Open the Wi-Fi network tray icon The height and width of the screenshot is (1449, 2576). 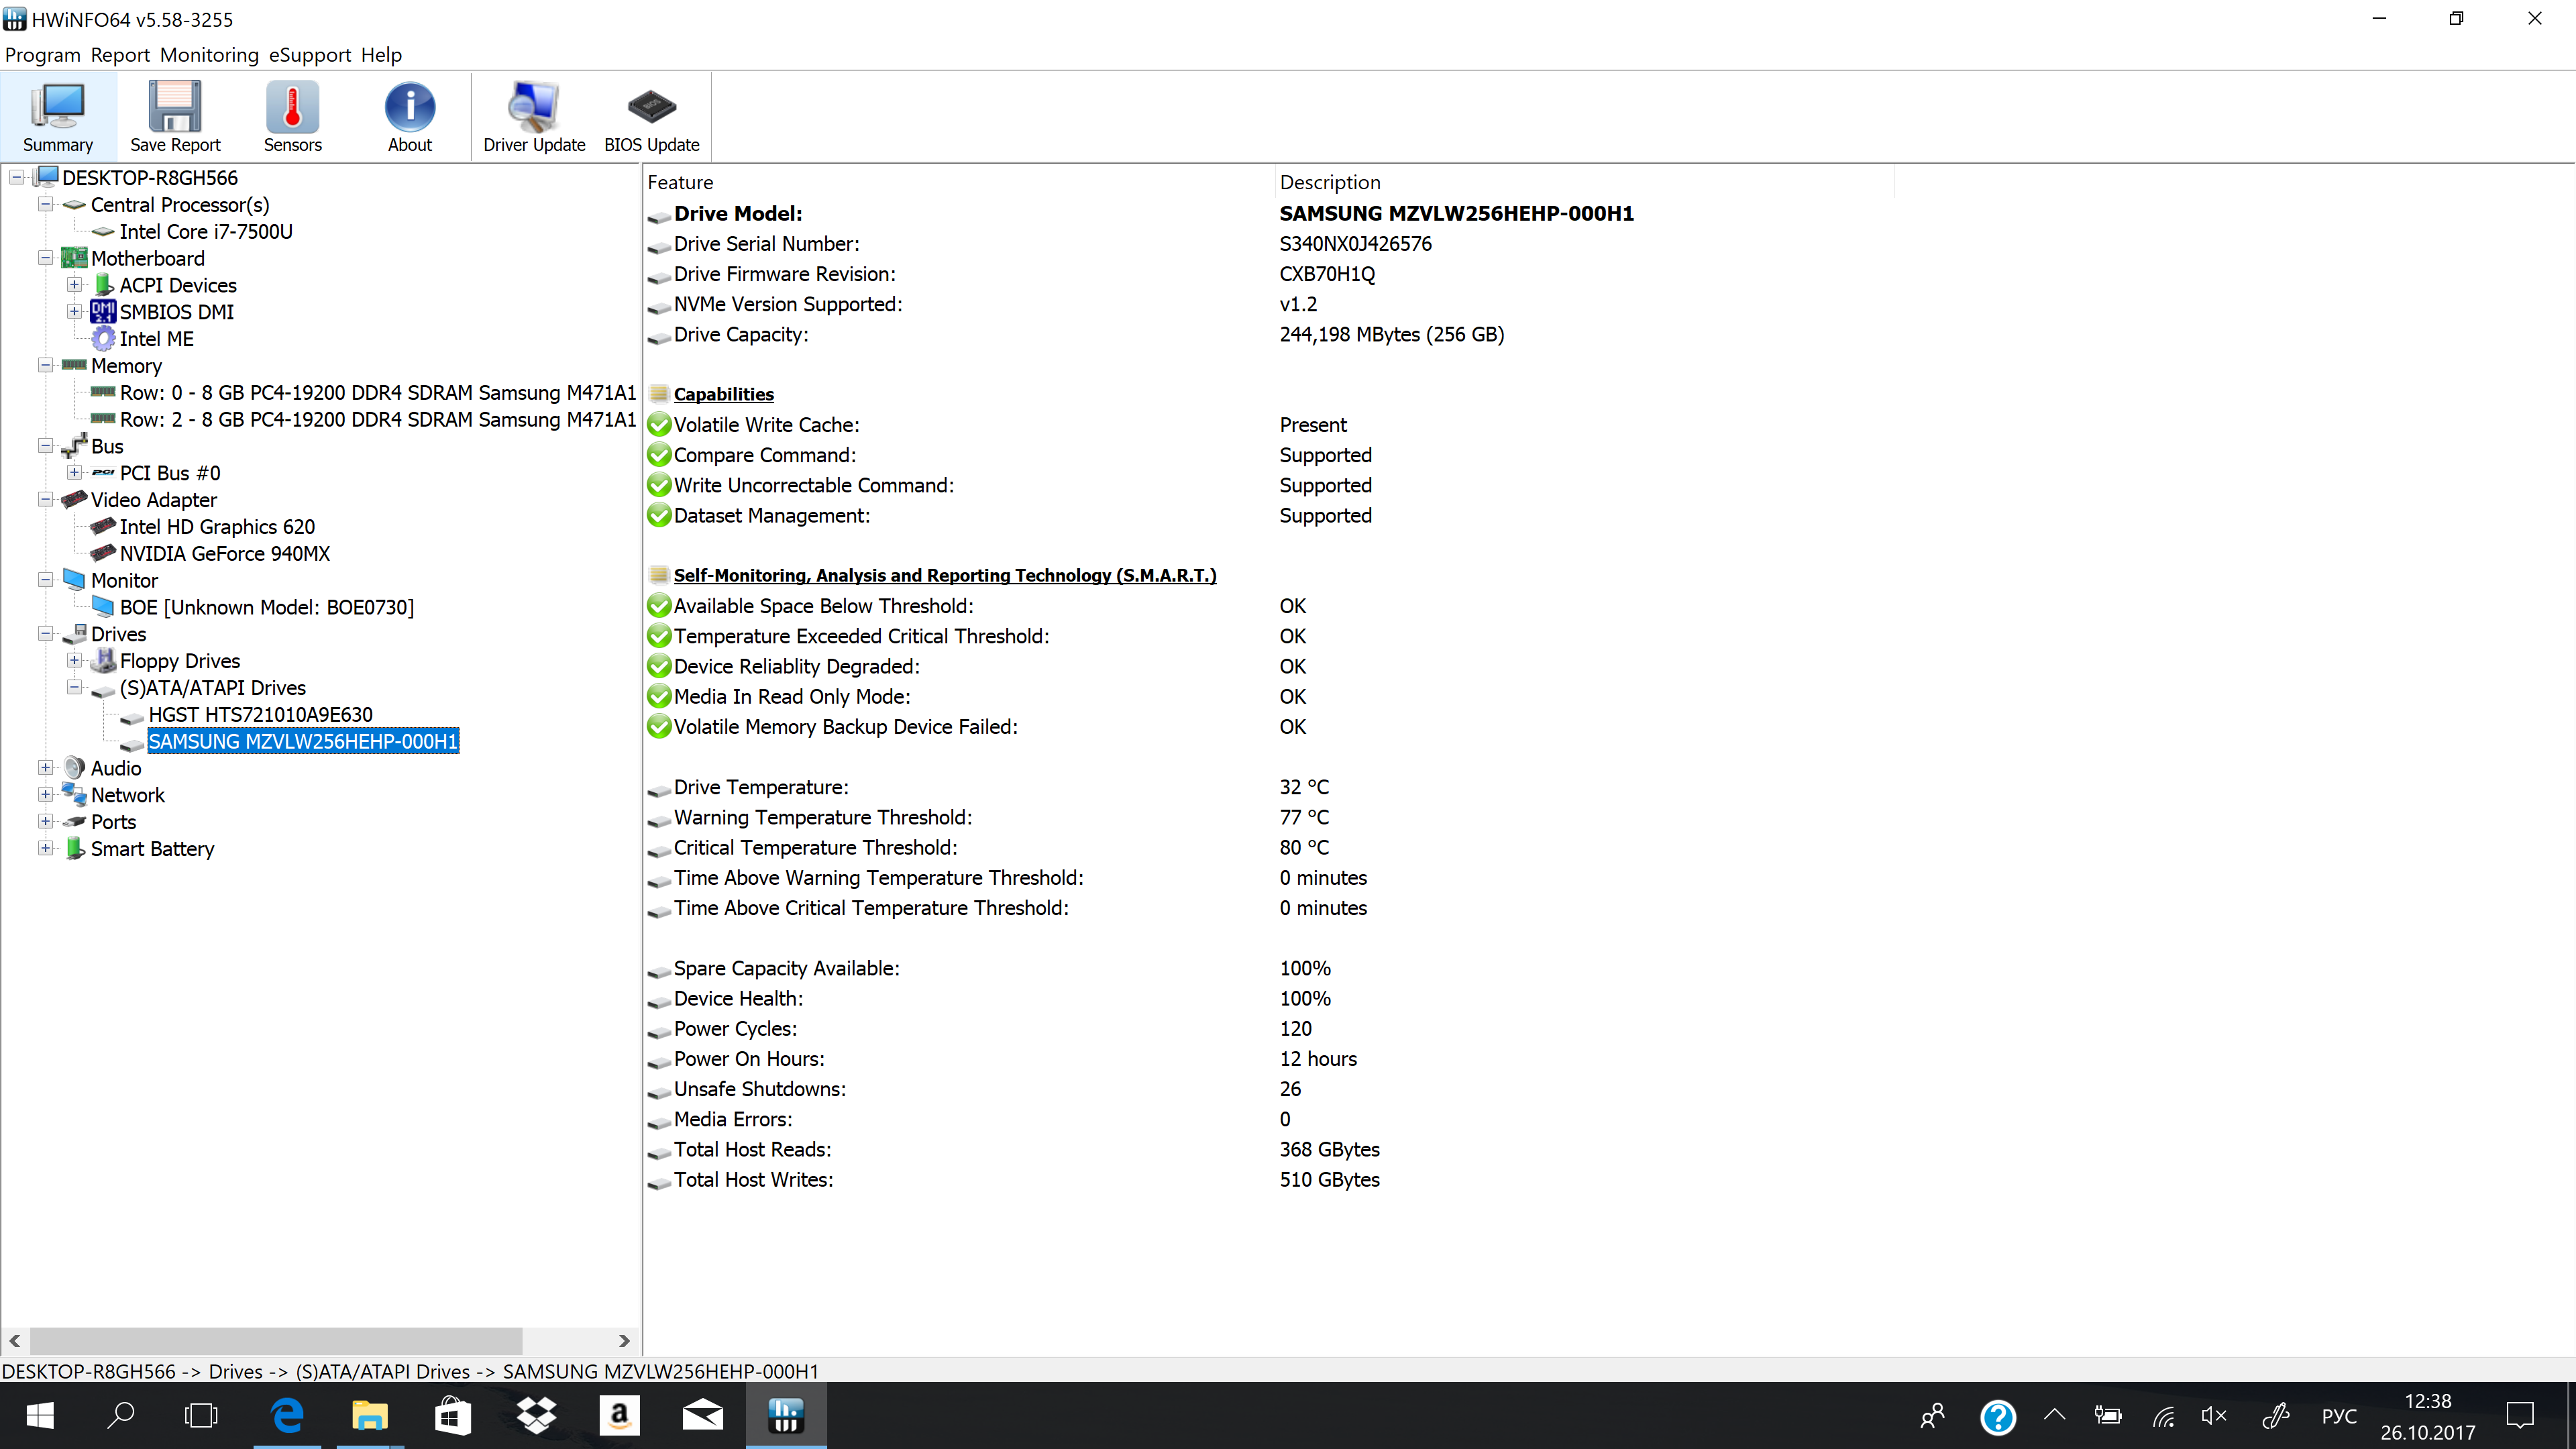point(2163,1416)
